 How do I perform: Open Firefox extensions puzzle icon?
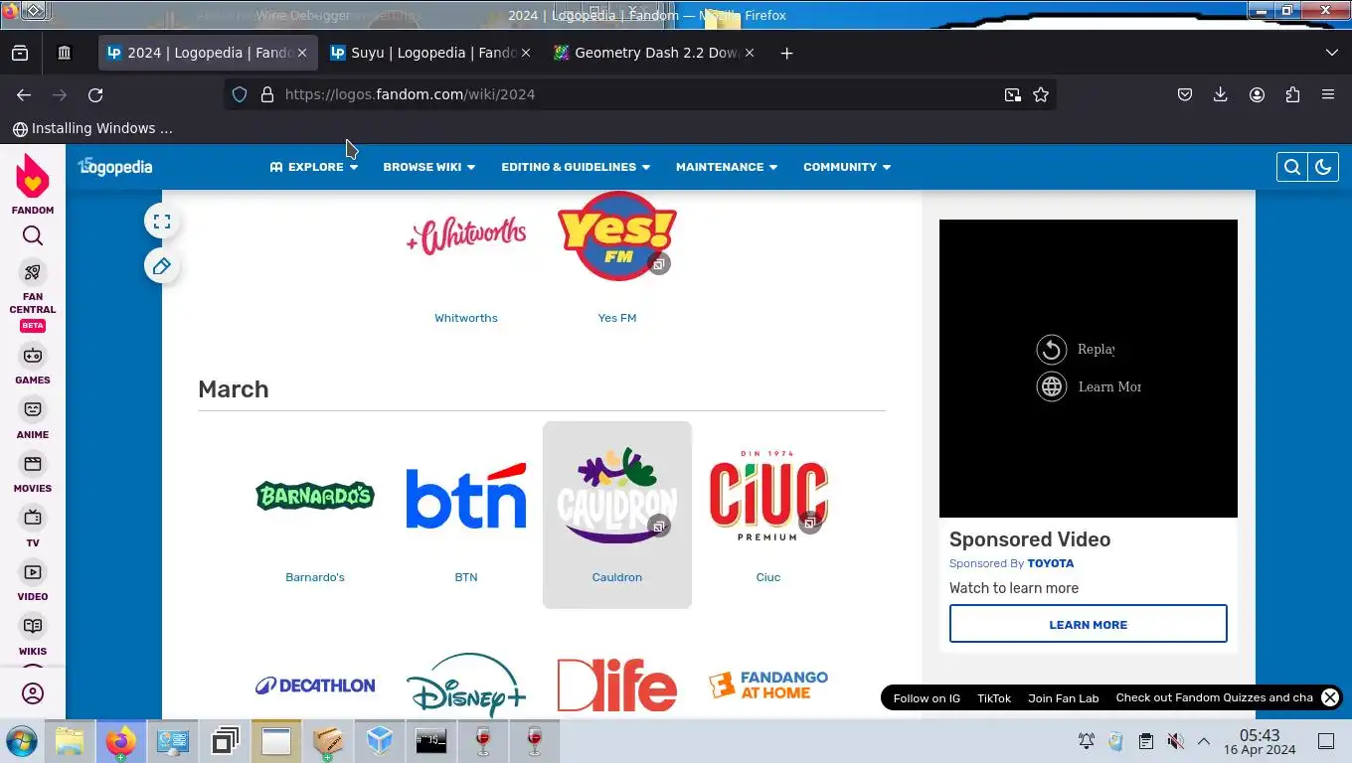[x=1292, y=94]
